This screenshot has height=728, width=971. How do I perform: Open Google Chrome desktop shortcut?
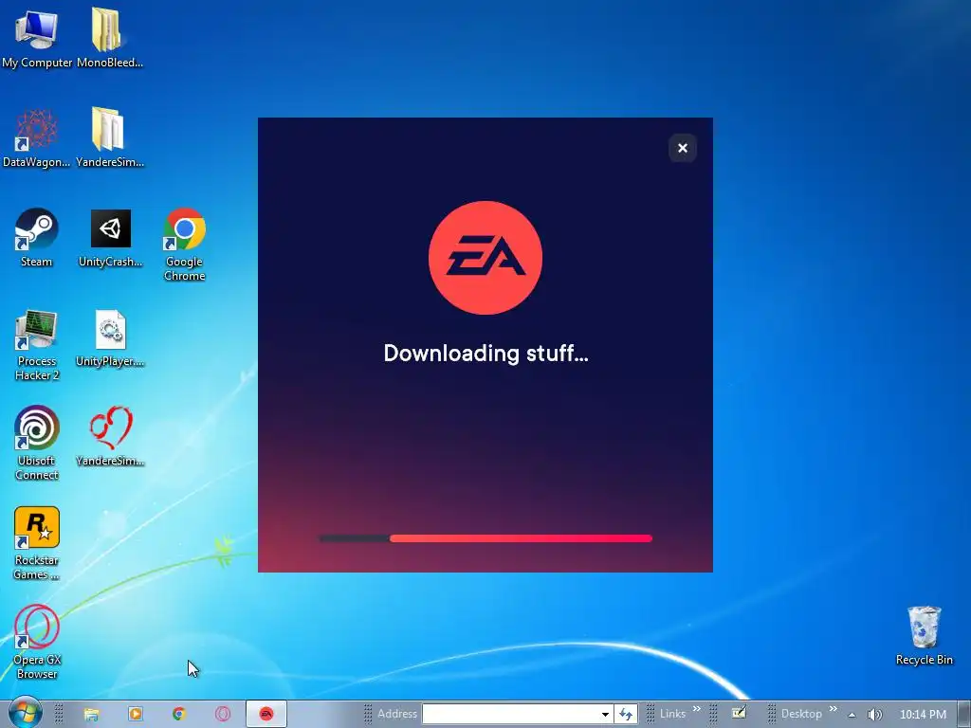click(185, 245)
